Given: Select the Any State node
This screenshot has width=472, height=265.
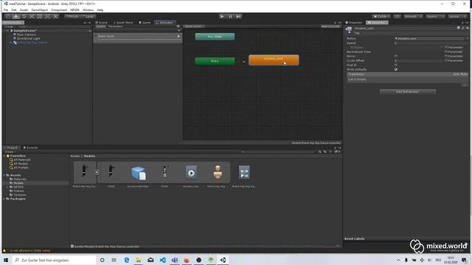Looking at the screenshot, I should click(x=215, y=37).
